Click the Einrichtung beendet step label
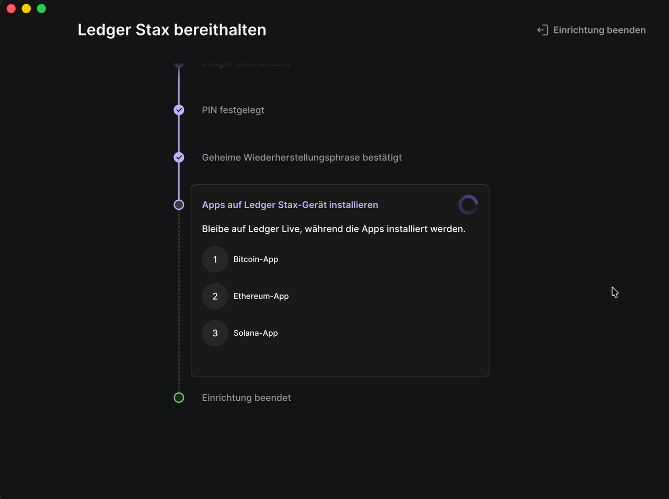The height and width of the screenshot is (499, 669). [246, 398]
